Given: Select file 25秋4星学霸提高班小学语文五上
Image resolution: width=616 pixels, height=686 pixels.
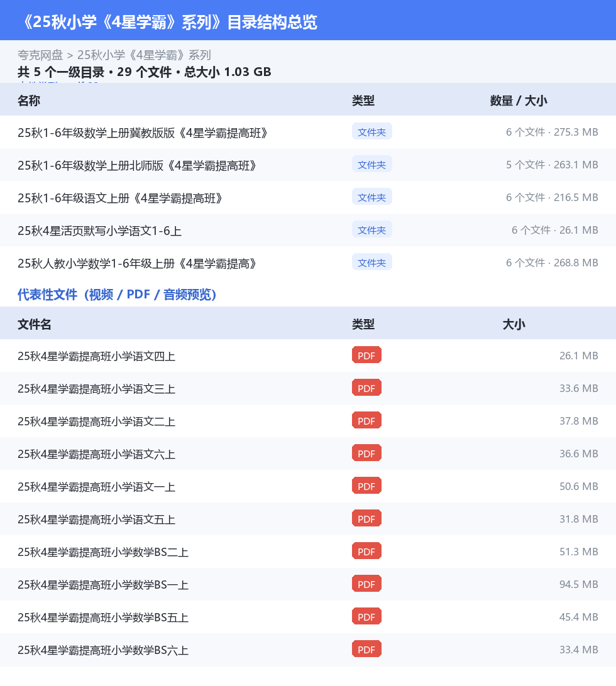Looking at the screenshot, I should [x=96, y=520].
